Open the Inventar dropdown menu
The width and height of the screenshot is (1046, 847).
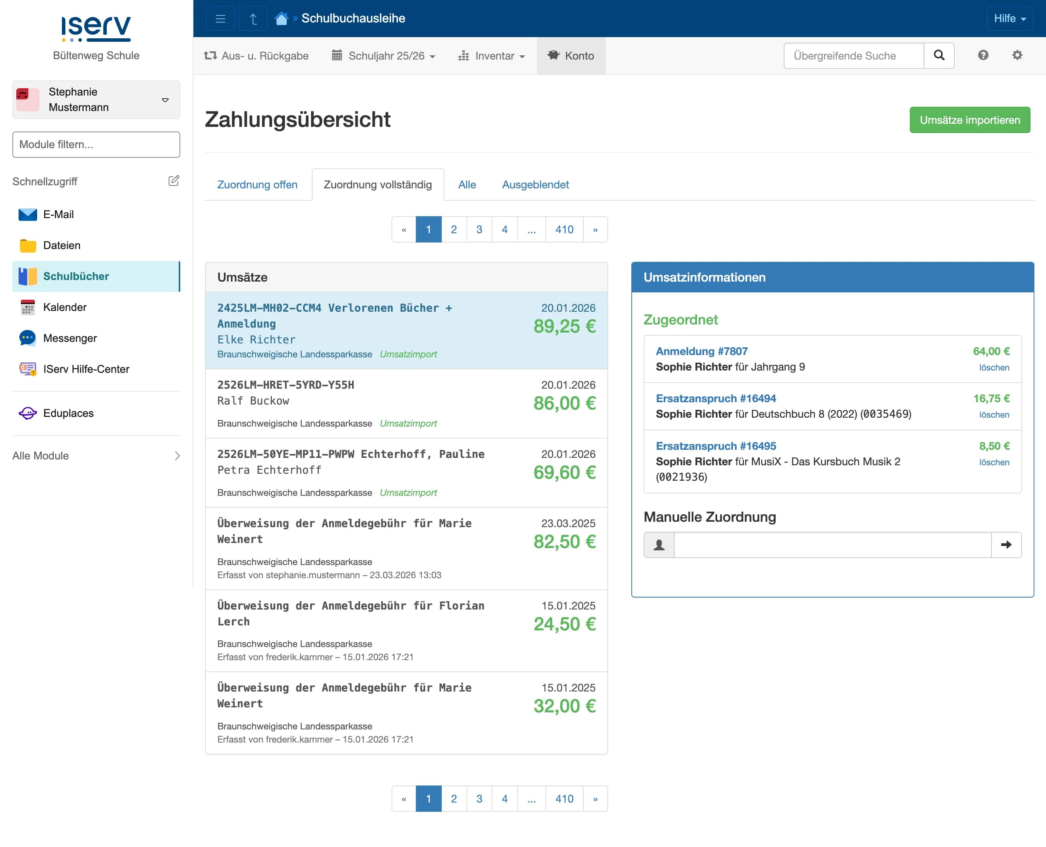point(492,56)
